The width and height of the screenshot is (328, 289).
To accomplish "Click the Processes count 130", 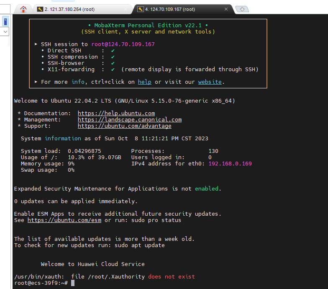I will pyautogui.click(x=213, y=151).
